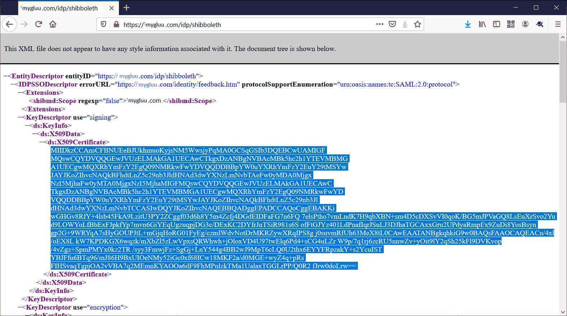567x316 pixels.
Task: Bookmark this page with star
Action: (417, 24)
